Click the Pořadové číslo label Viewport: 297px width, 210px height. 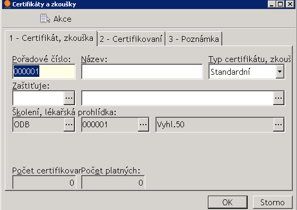(x=41, y=59)
